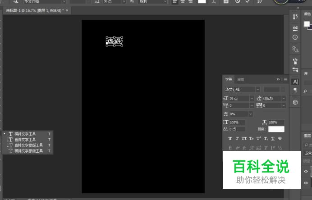
Task: Switch to the 字符 (Character) tab
Action: click(229, 79)
